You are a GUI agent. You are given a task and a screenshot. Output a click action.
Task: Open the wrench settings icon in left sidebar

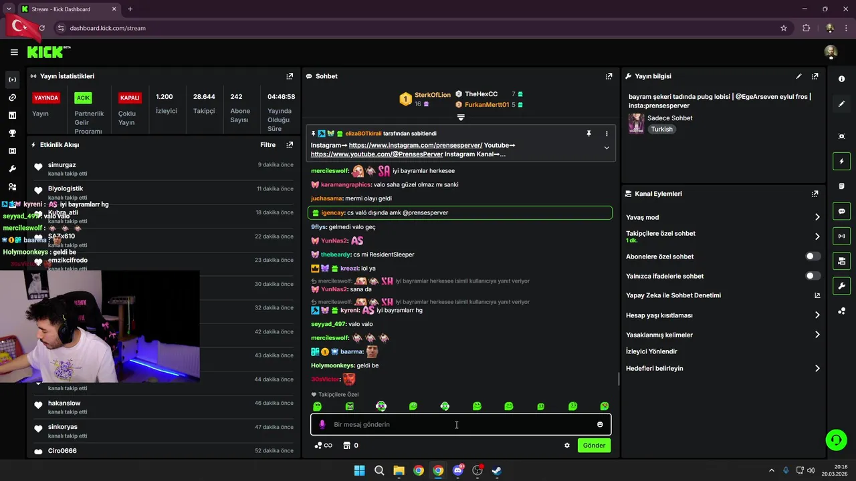12,169
